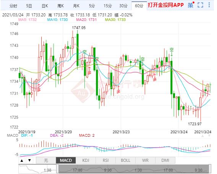
Task: Open the 日K daily candlestick tab
Action: pyautogui.click(x=45, y=6)
